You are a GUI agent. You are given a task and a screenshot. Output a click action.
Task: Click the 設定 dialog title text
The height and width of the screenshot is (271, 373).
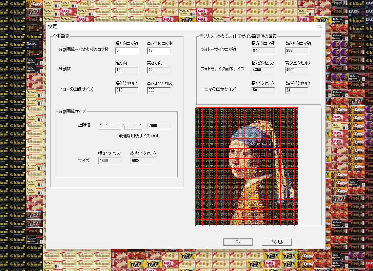point(52,26)
